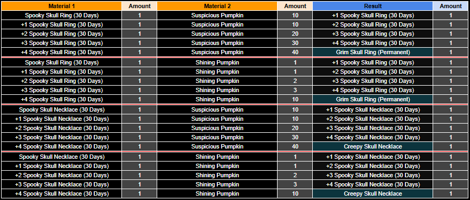Click the last Shining Pumpkin cell in the table
470x200 pixels.
click(x=217, y=193)
